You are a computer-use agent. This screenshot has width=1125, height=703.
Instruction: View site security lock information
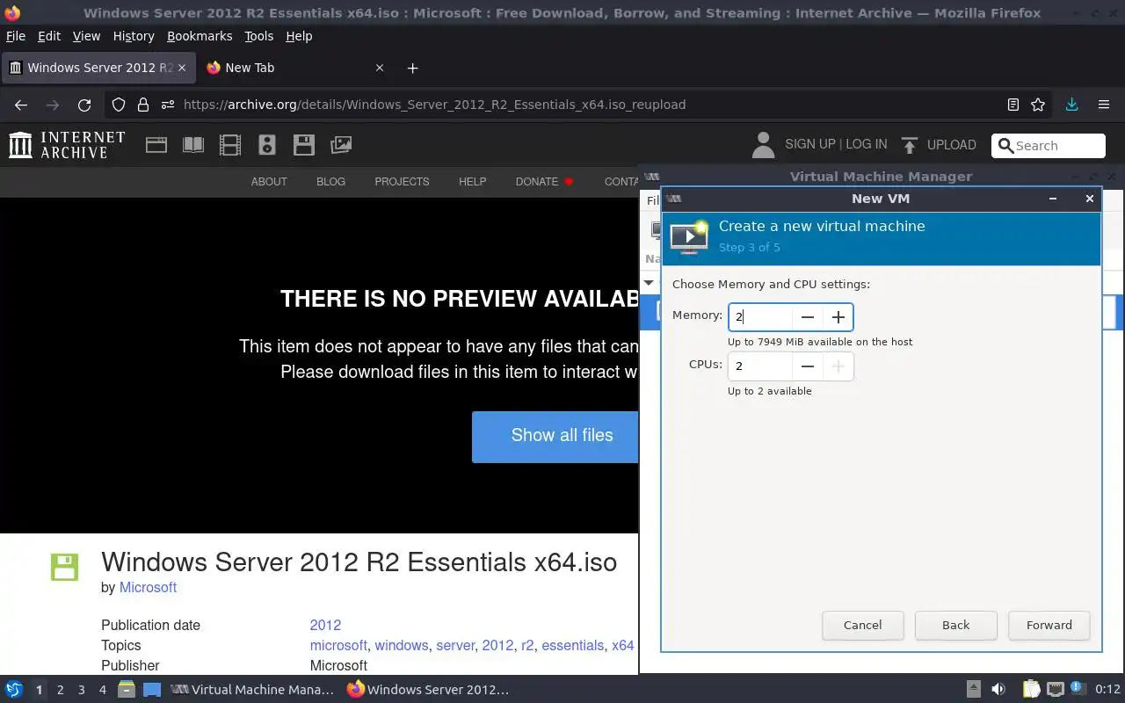[143, 105]
